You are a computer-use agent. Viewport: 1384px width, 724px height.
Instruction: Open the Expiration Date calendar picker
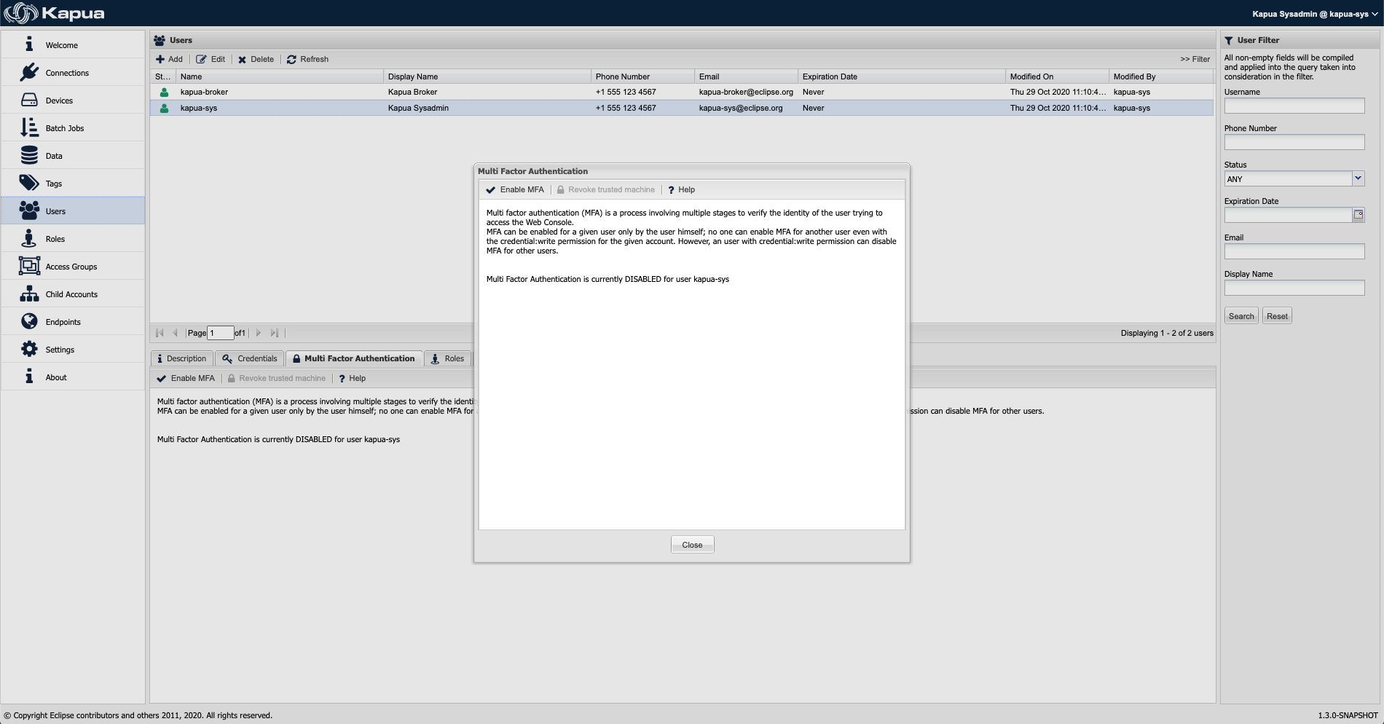pyautogui.click(x=1359, y=215)
